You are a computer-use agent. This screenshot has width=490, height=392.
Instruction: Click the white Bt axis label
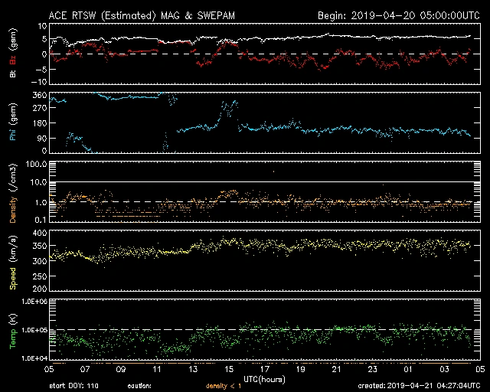(x=13, y=73)
